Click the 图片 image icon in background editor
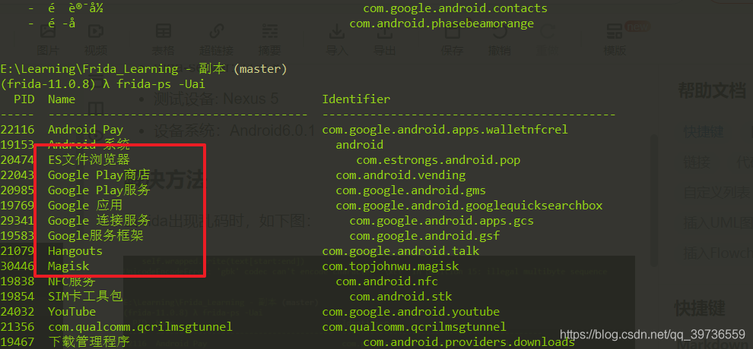Screen dimensions: 753x349 pyautogui.click(x=47, y=32)
